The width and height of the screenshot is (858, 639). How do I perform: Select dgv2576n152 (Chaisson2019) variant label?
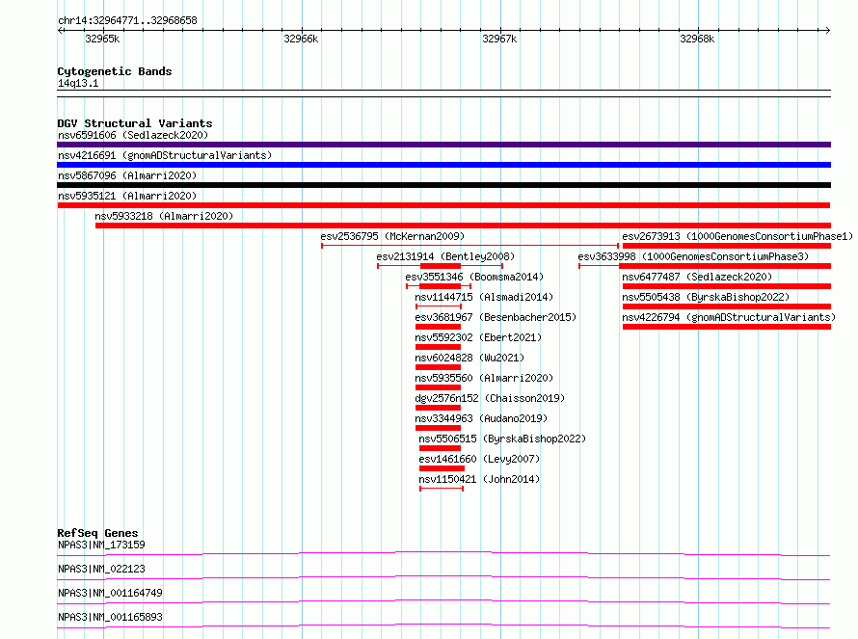click(x=490, y=398)
